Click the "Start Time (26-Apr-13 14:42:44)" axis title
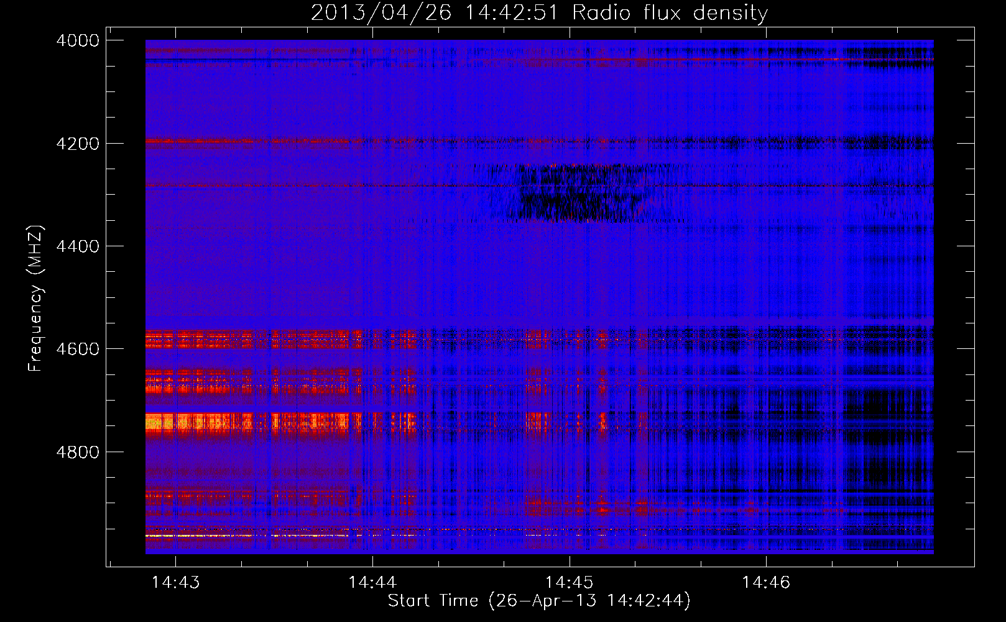 click(x=539, y=601)
